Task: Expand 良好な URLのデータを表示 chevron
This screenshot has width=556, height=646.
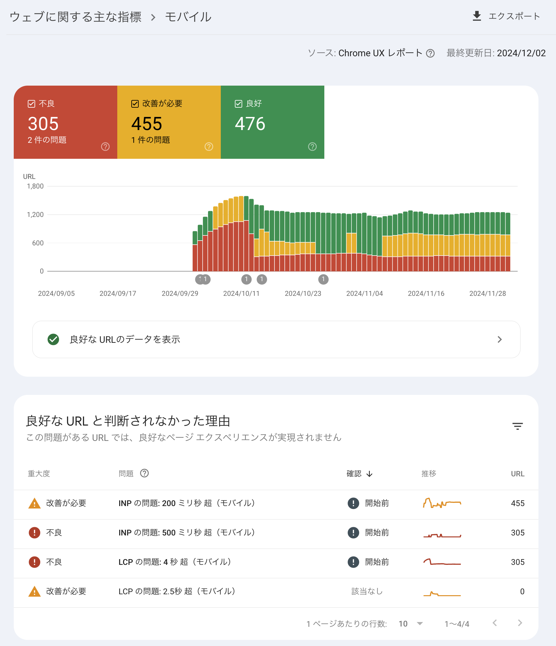Action: coord(500,339)
